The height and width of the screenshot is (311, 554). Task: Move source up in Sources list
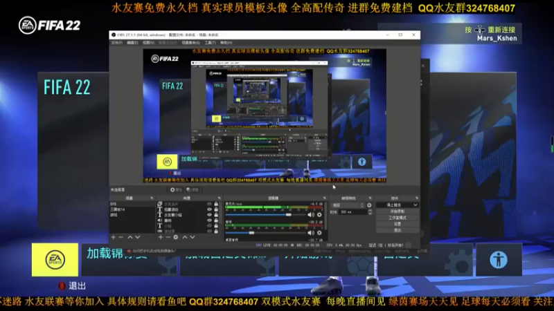(x=184, y=237)
